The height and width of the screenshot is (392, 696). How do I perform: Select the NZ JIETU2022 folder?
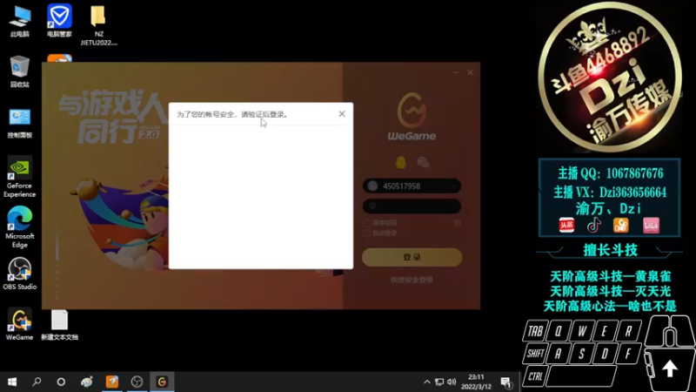coord(98,26)
